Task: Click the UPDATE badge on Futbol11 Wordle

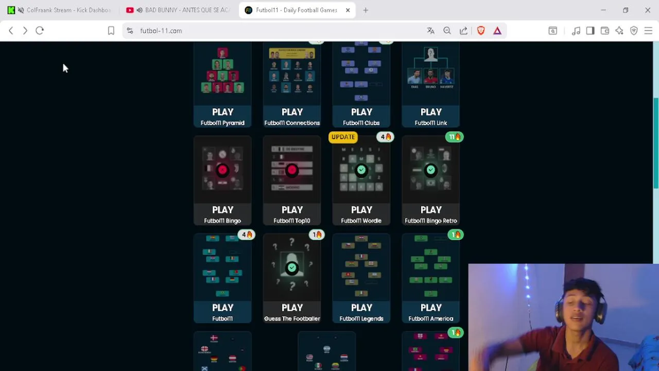Action: tap(343, 137)
